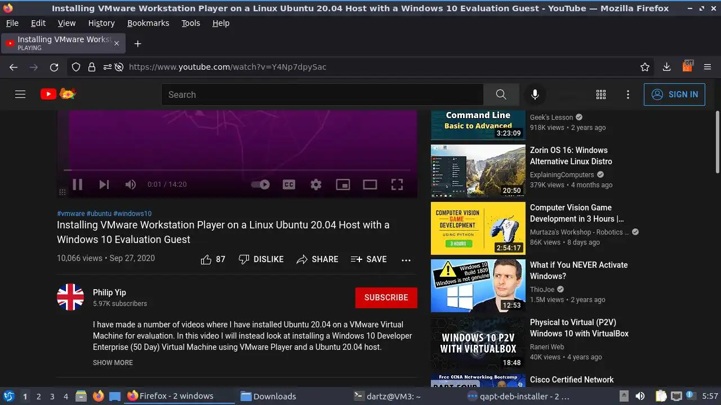The width and height of the screenshot is (721, 405).
Task: Skip to next video
Action: 104,184
